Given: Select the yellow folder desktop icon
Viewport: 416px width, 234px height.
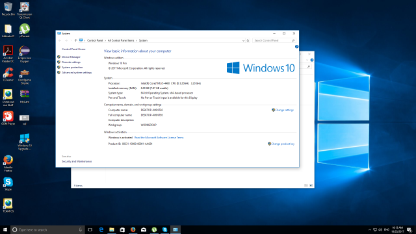Looking at the screenshot, I should (8, 31).
